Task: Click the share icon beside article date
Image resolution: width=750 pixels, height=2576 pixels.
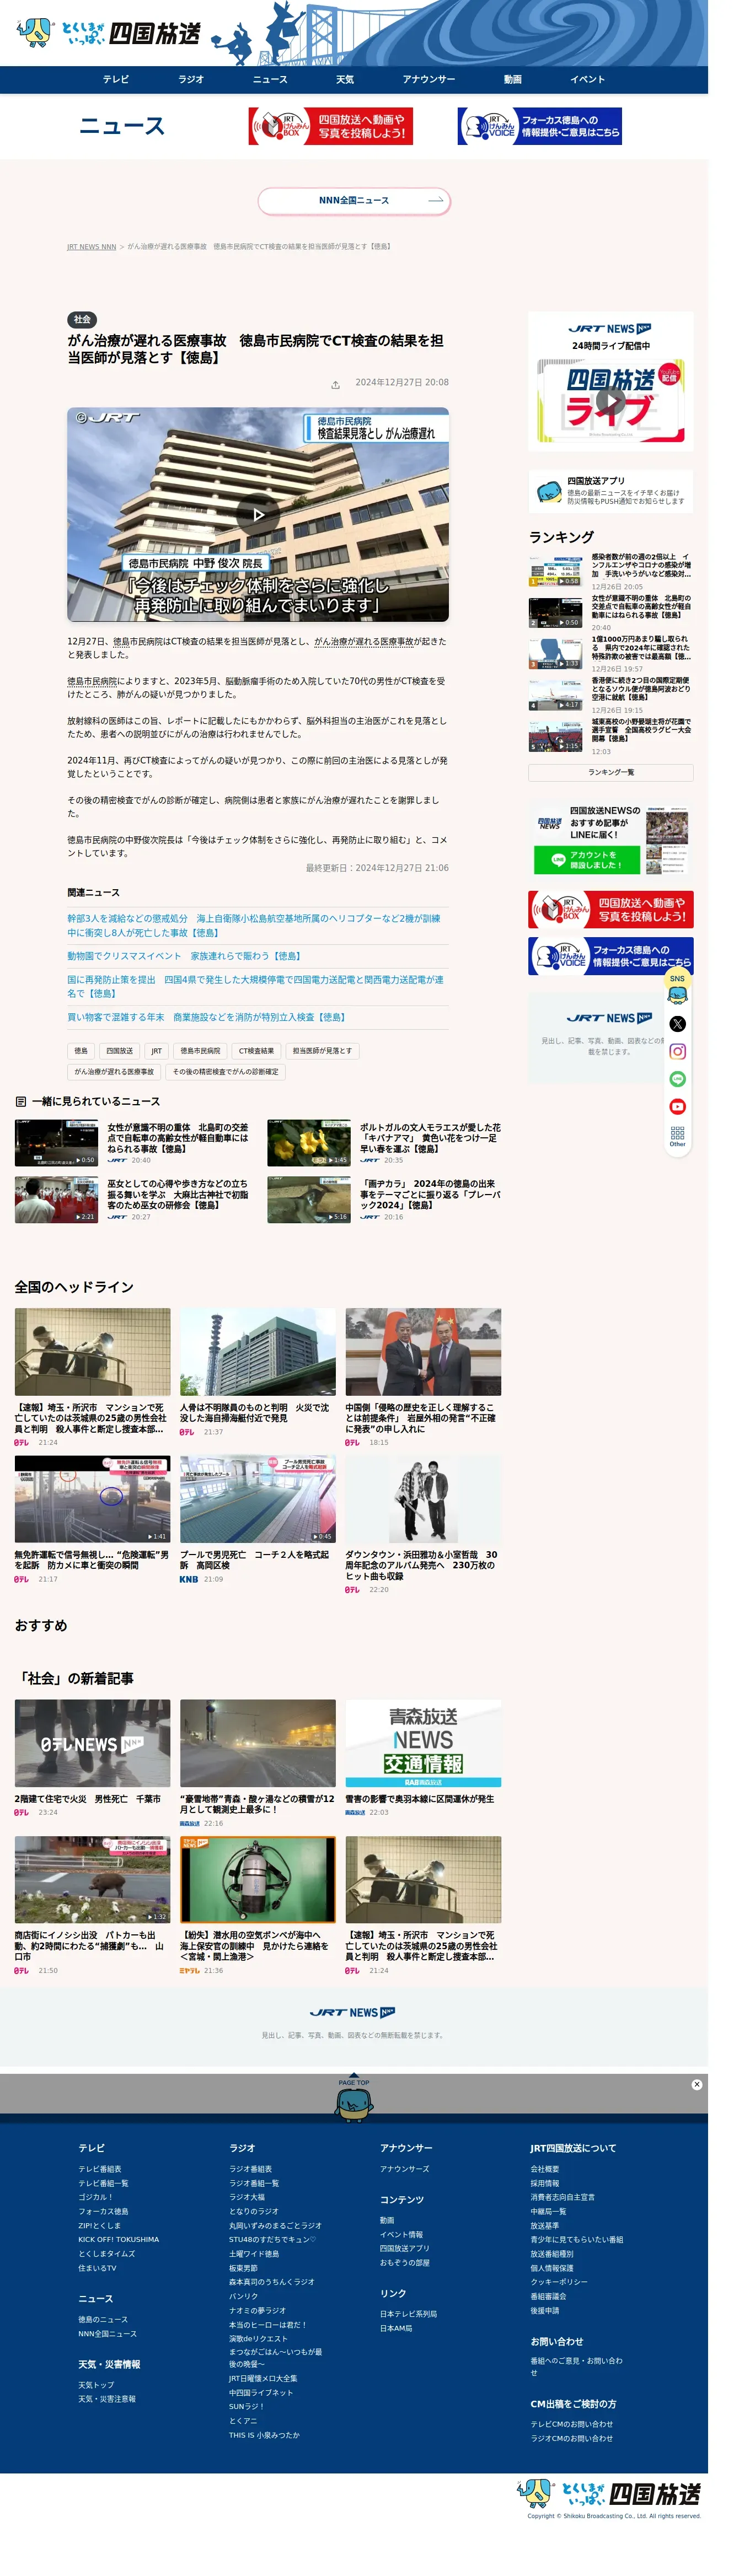Action: 335,385
